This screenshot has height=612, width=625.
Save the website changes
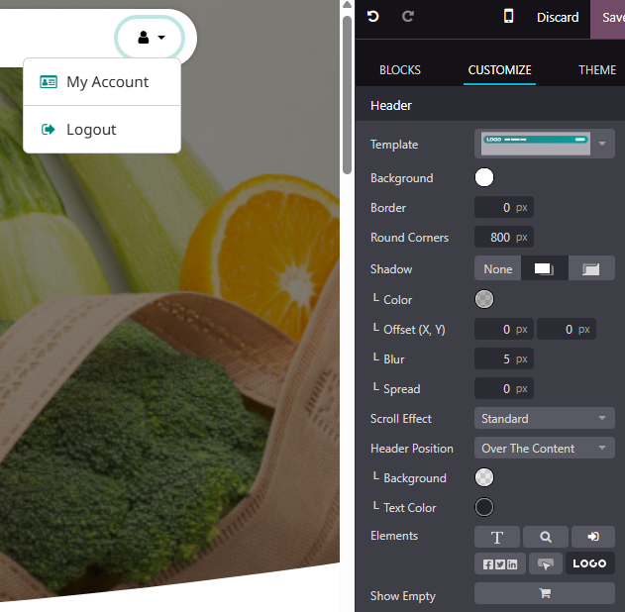tap(608, 19)
